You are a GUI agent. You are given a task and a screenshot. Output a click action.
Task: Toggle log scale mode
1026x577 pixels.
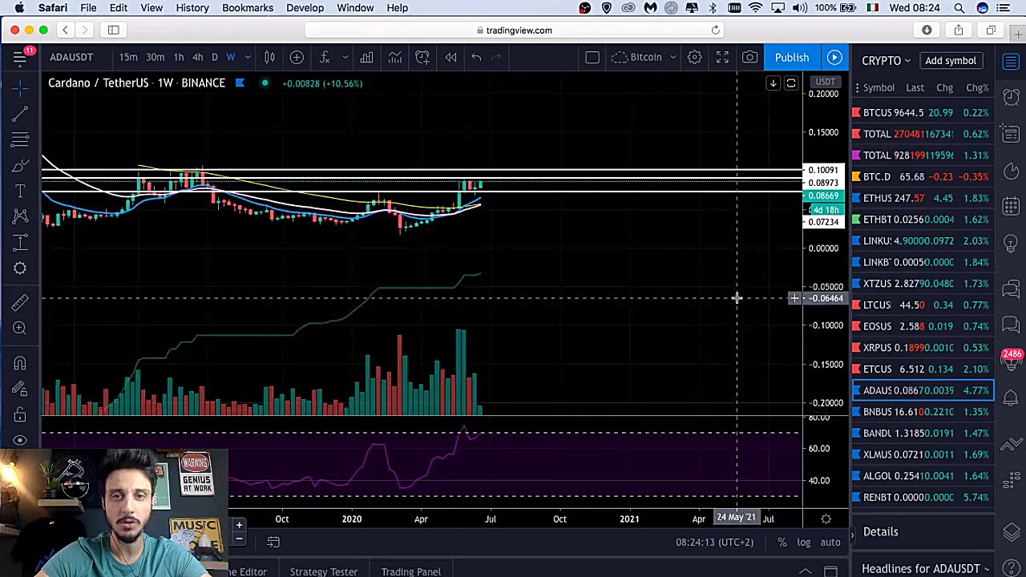click(803, 543)
